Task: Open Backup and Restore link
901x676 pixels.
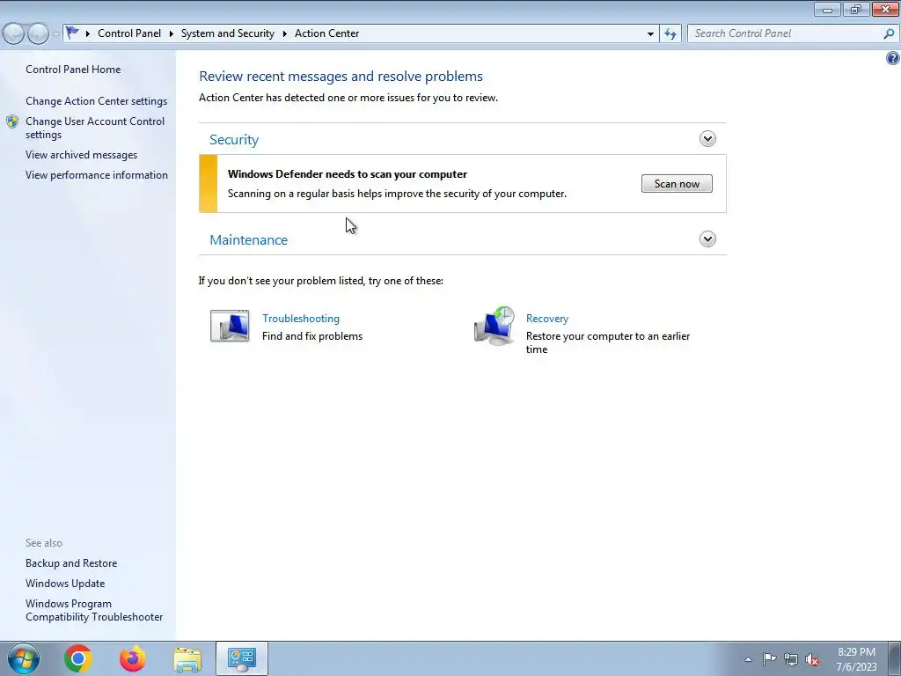Action: 71,563
